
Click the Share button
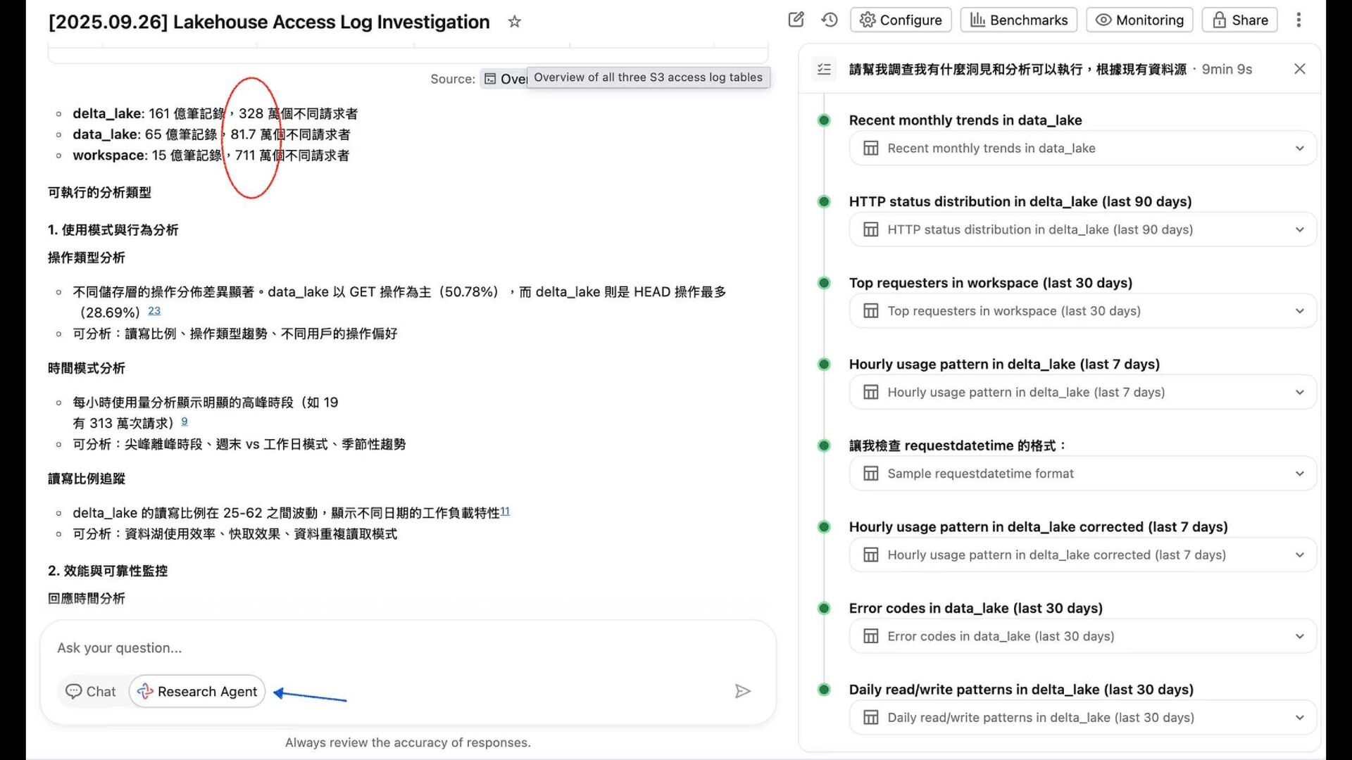click(1239, 20)
